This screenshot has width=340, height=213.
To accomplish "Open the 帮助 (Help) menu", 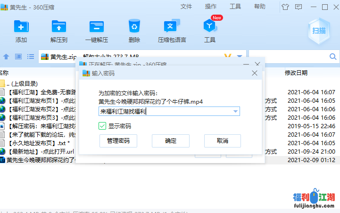I will pos(260,7).
